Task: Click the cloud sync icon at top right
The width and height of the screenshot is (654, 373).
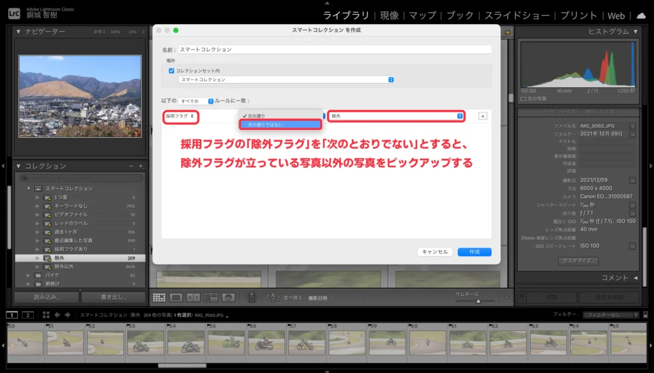Action: tap(643, 15)
